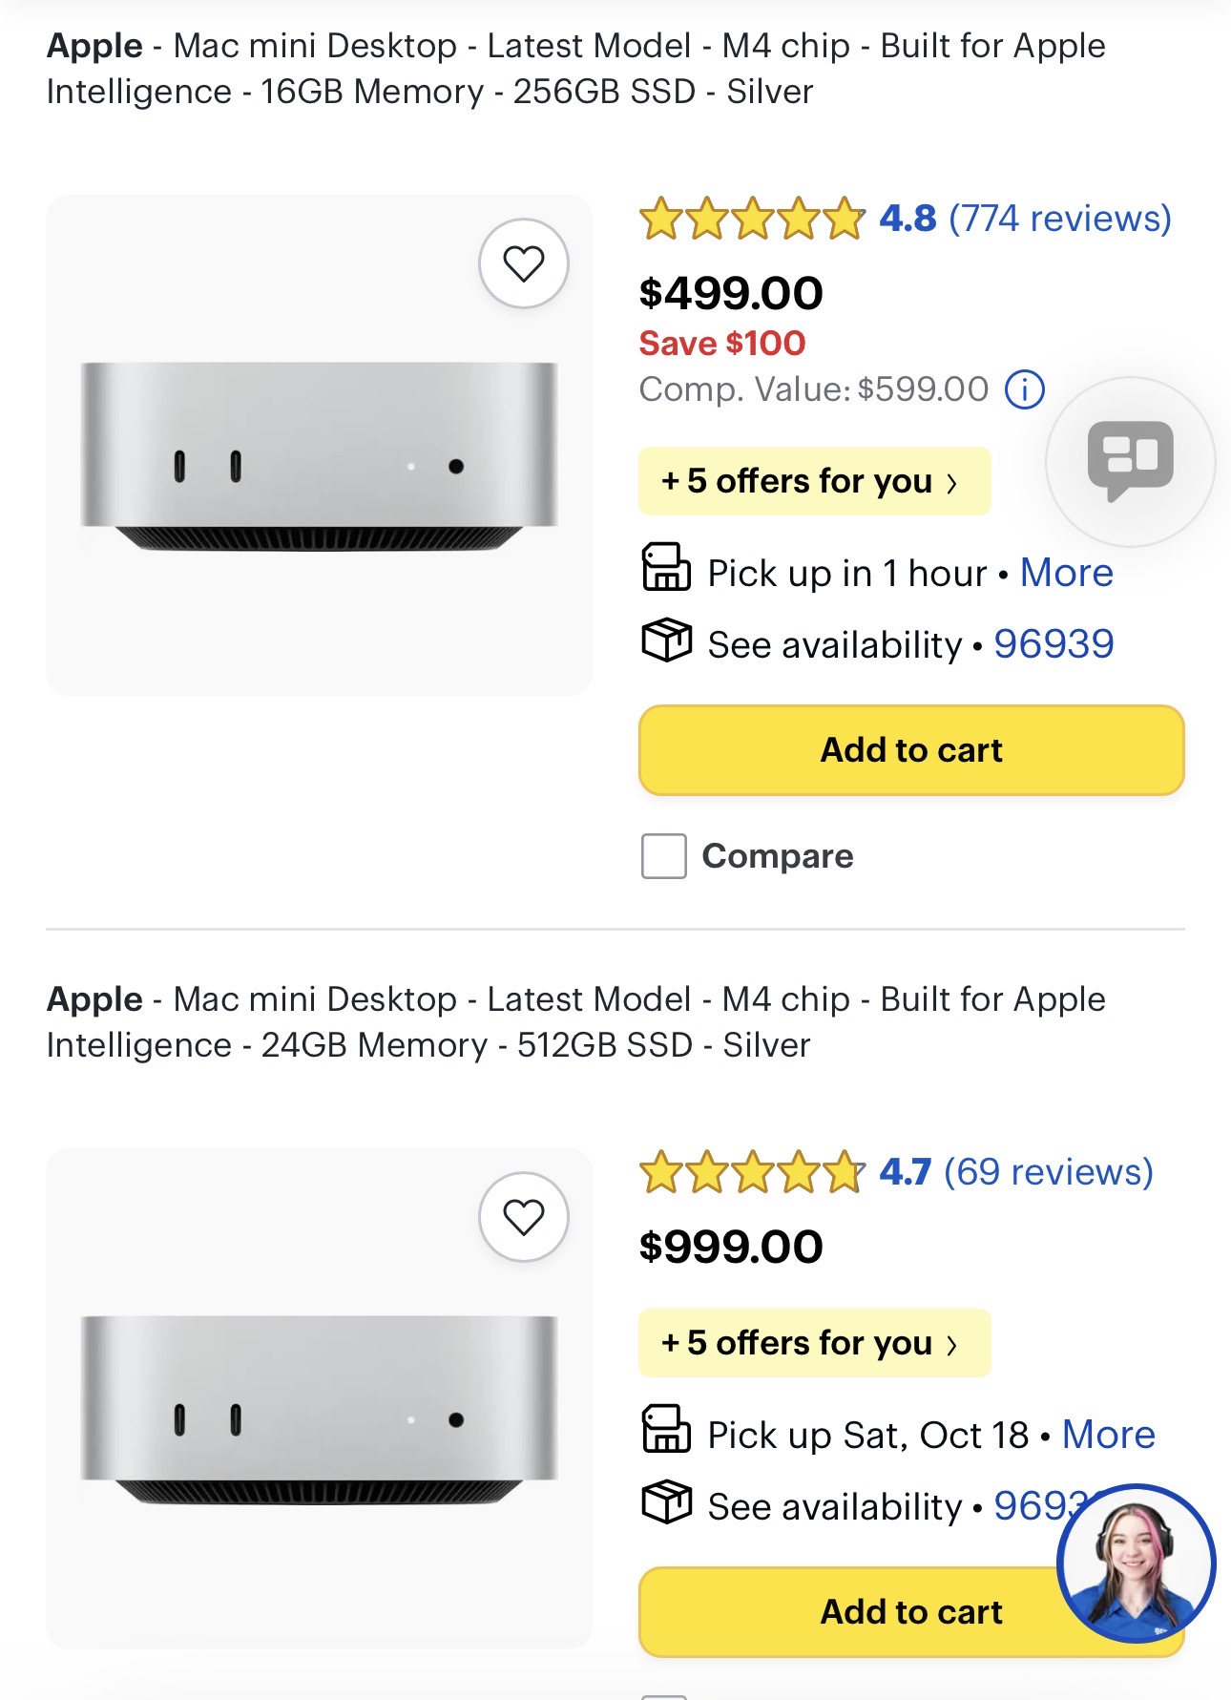Open the 69 reviews link
This screenshot has height=1700, width=1231.
coord(1048,1172)
